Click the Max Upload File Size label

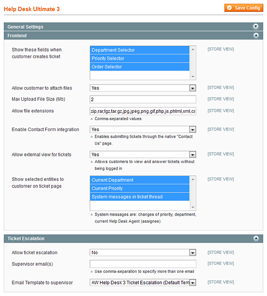point(38,99)
